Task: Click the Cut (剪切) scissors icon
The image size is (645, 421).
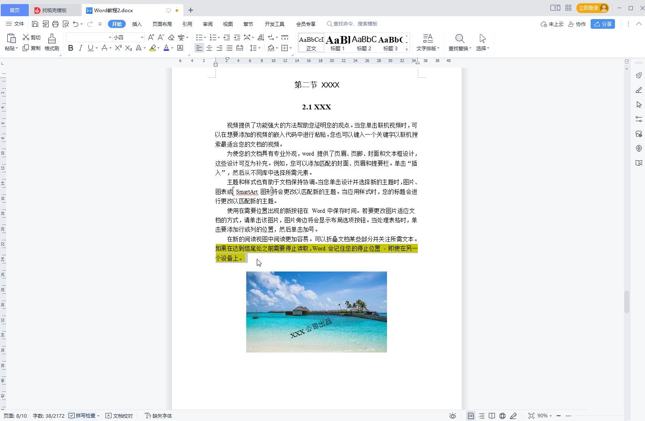Action: [26, 37]
